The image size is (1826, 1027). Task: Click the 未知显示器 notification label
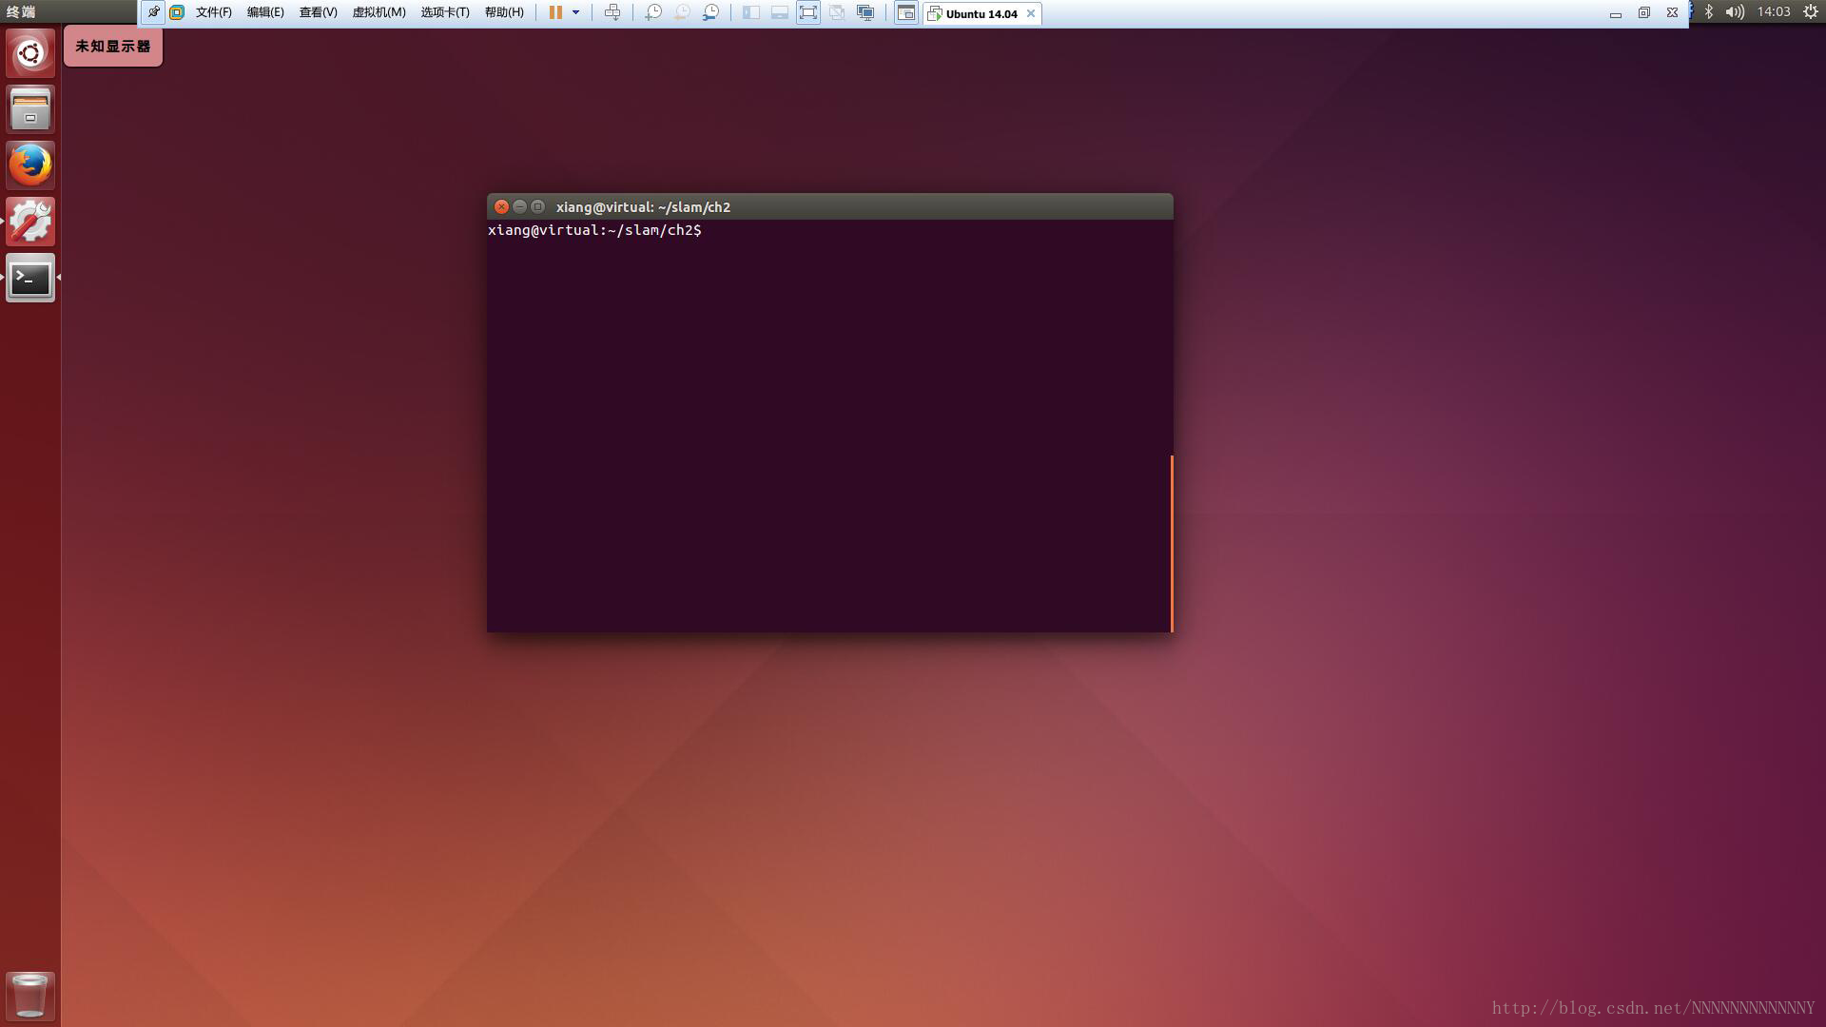pos(113,47)
